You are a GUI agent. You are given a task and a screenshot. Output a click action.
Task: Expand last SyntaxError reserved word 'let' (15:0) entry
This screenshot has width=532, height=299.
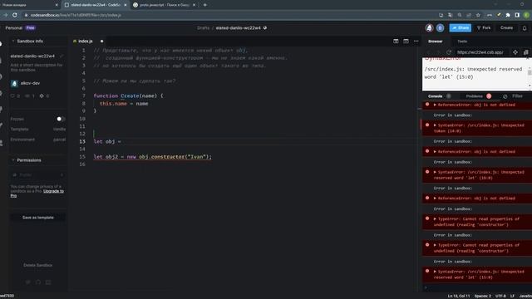click(435, 272)
